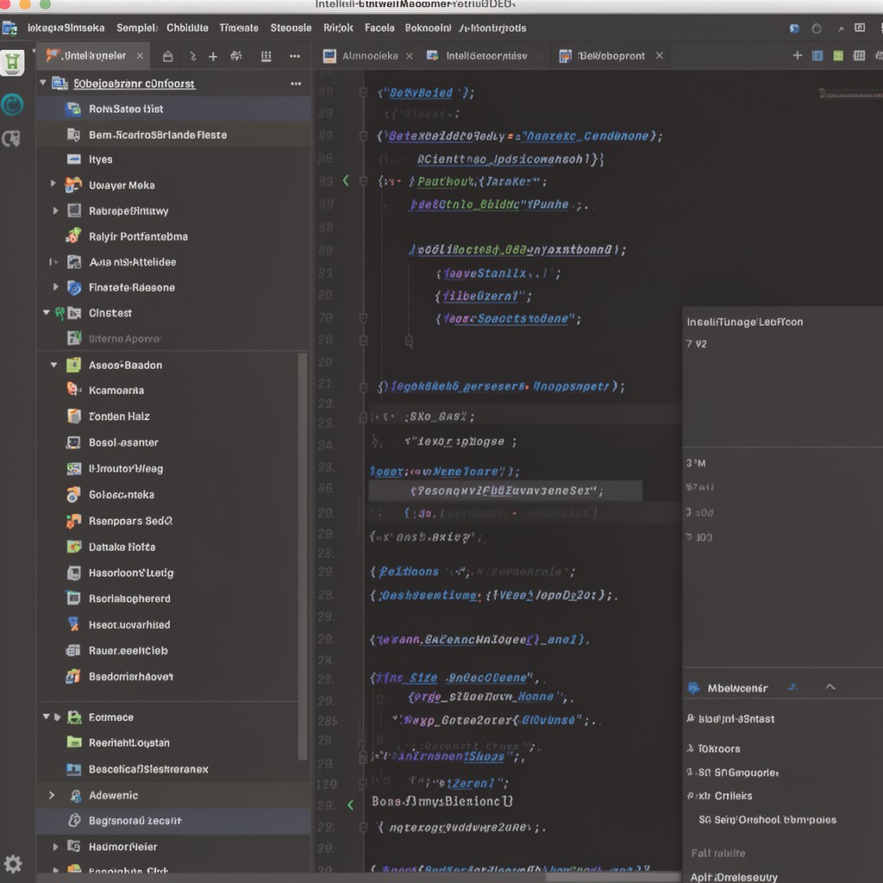Click the teal circular sidebar icon

[12, 104]
